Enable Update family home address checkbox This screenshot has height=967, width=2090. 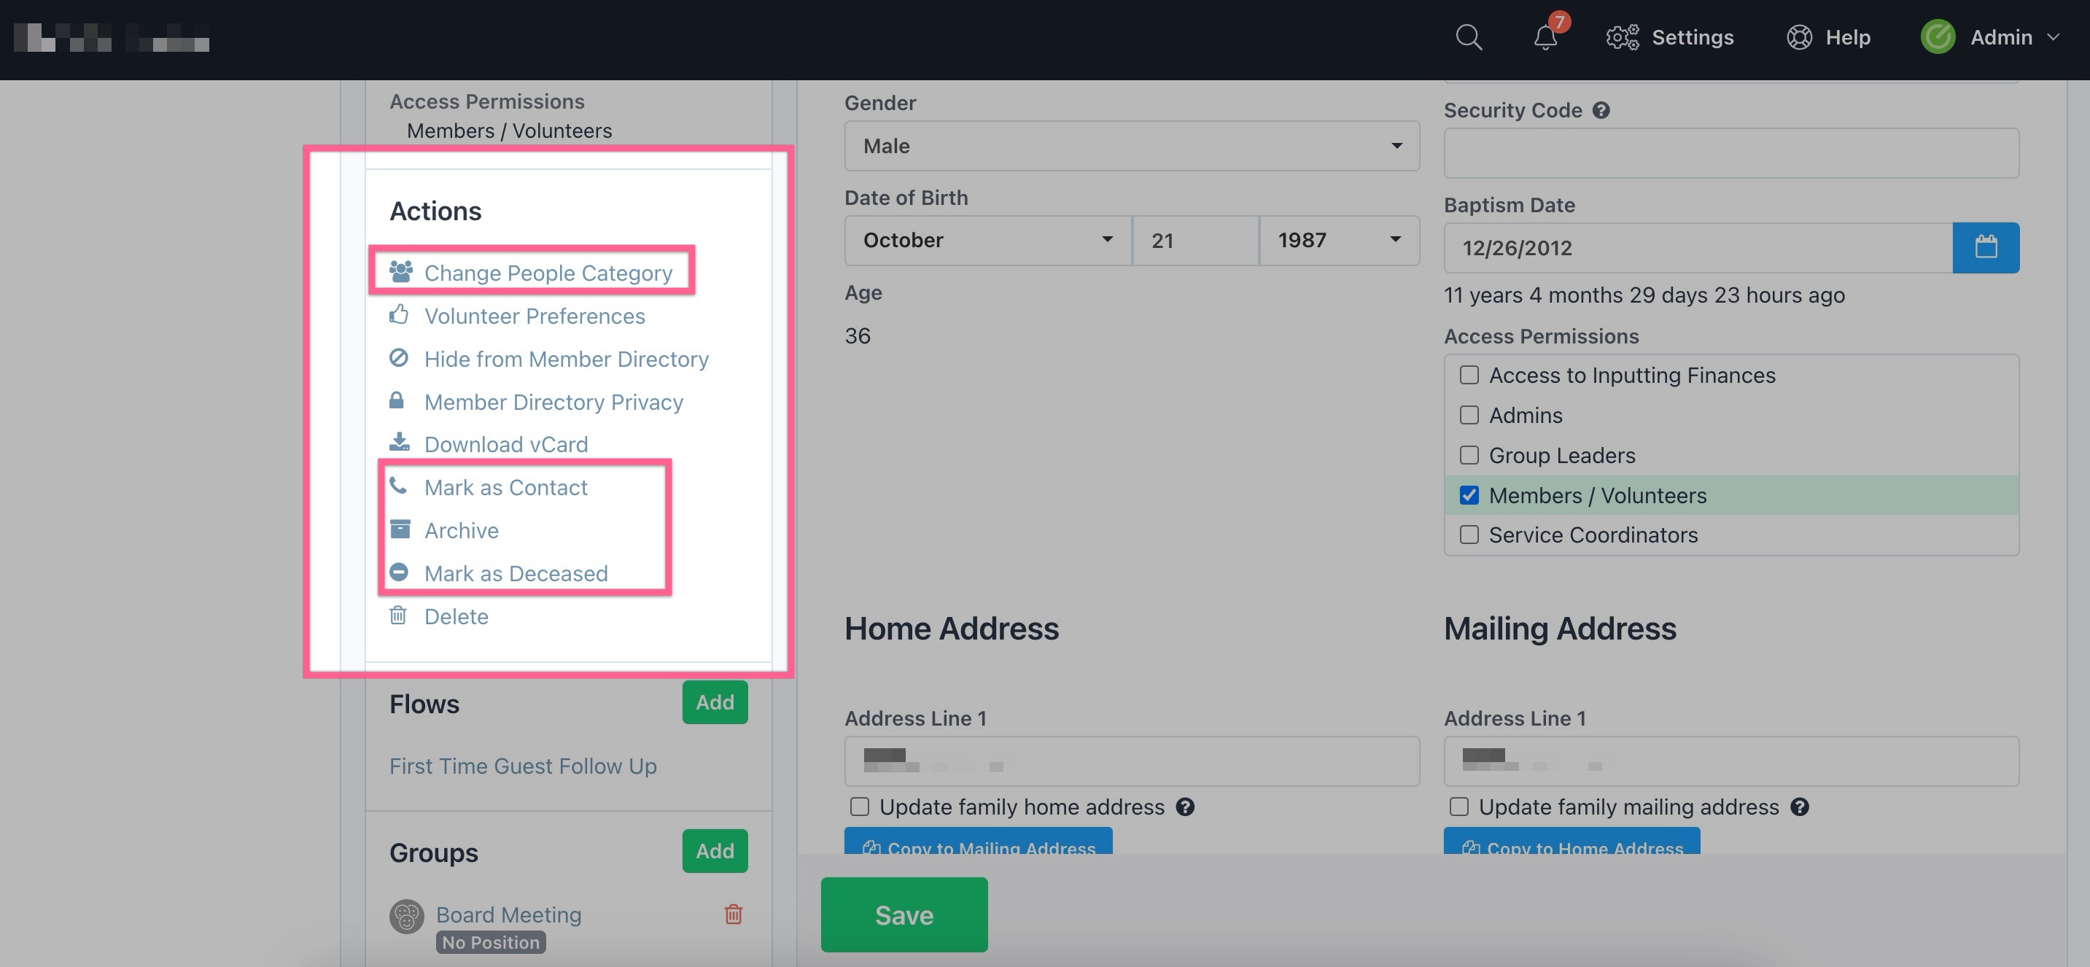[x=859, y=807]
